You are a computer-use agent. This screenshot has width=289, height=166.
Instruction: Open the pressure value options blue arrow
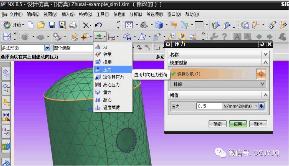[261, 106]
